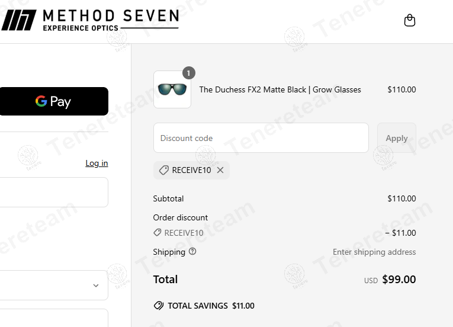Pay with the Google Pay button
The width and height of the screenshot is (453, 327).
tap(54, 101)
